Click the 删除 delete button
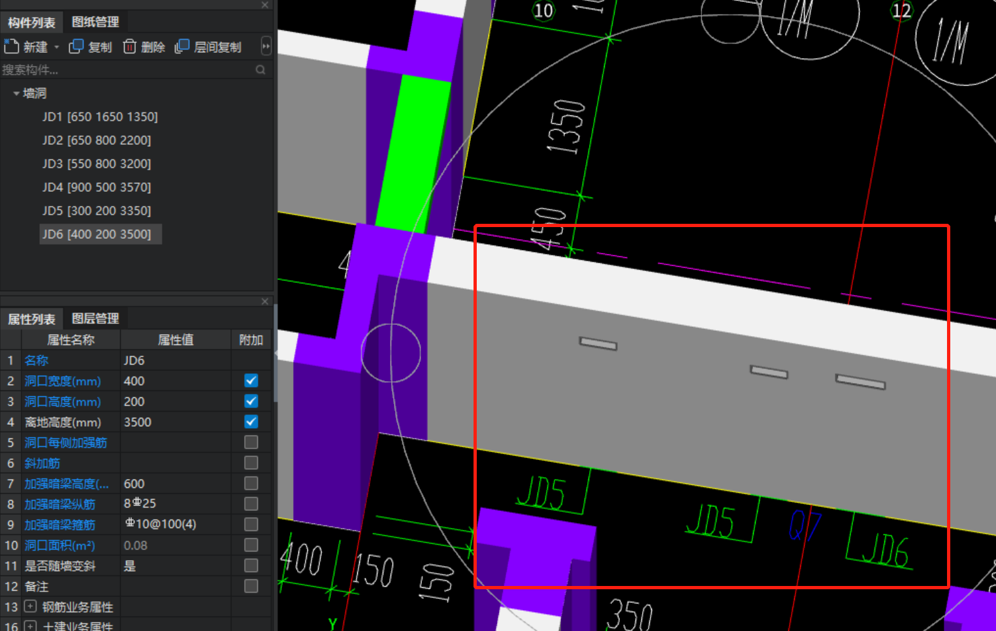 click(144, 46)
